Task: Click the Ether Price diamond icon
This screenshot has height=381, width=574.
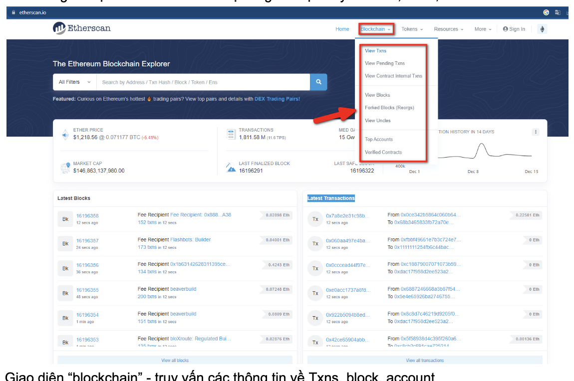Action: [65, 134]
